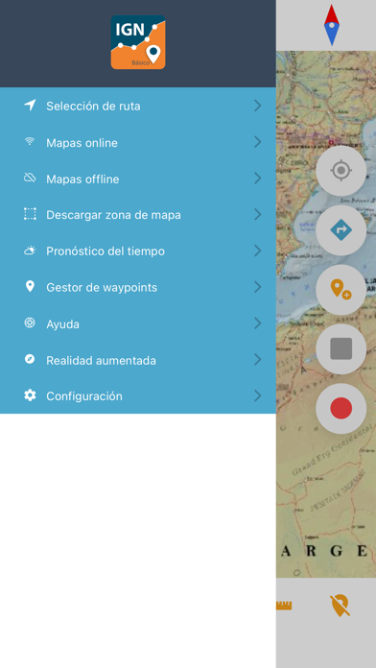
Task: Tap the chevron on Descargar zona de mapa row
Action: click(258, 214)
